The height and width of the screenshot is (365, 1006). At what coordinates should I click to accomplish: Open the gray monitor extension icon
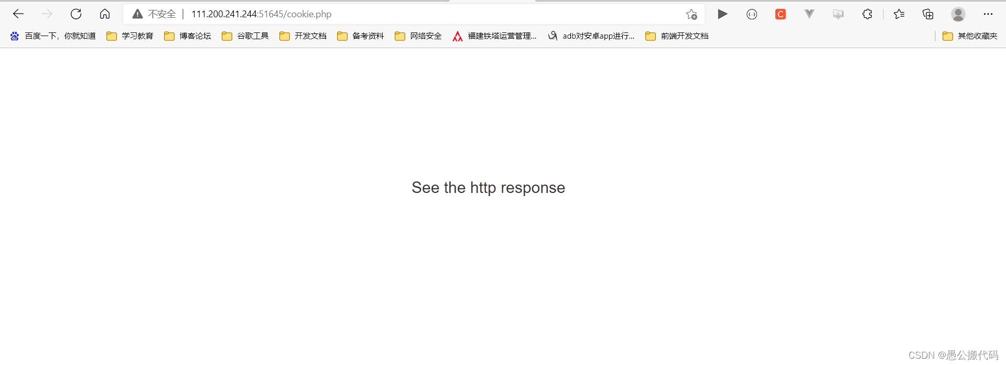tap(838, 14)
